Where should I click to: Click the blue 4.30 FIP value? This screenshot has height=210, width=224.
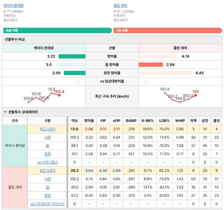pos(103,171)
